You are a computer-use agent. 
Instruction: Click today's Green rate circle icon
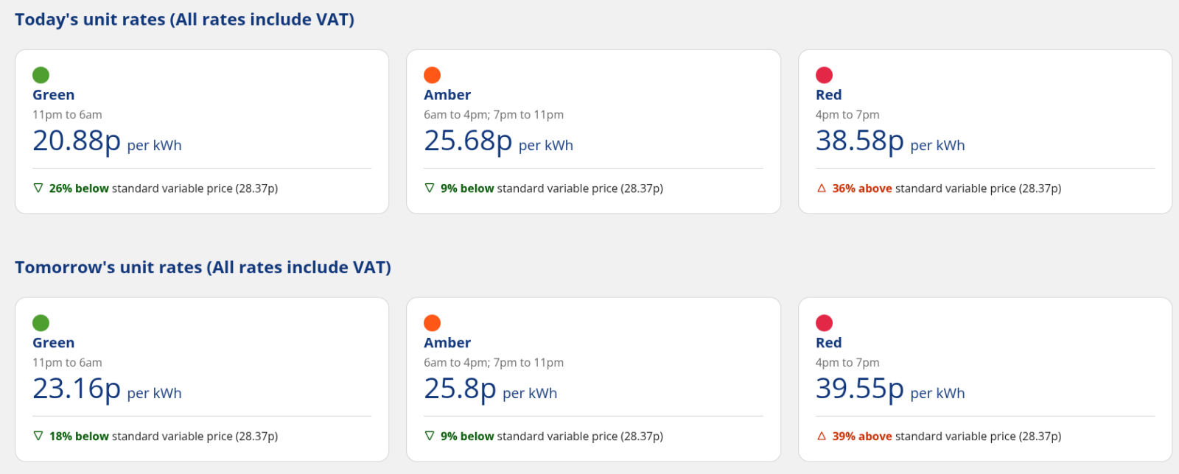(x=41, y=75)
